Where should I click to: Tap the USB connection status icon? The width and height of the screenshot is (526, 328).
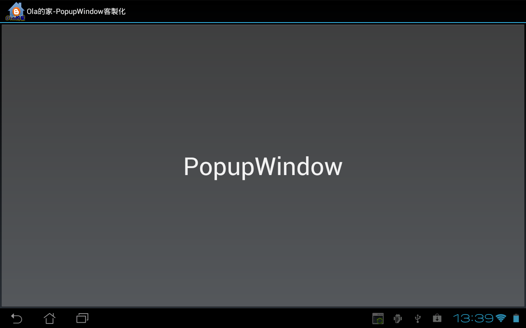click(418, 318)
